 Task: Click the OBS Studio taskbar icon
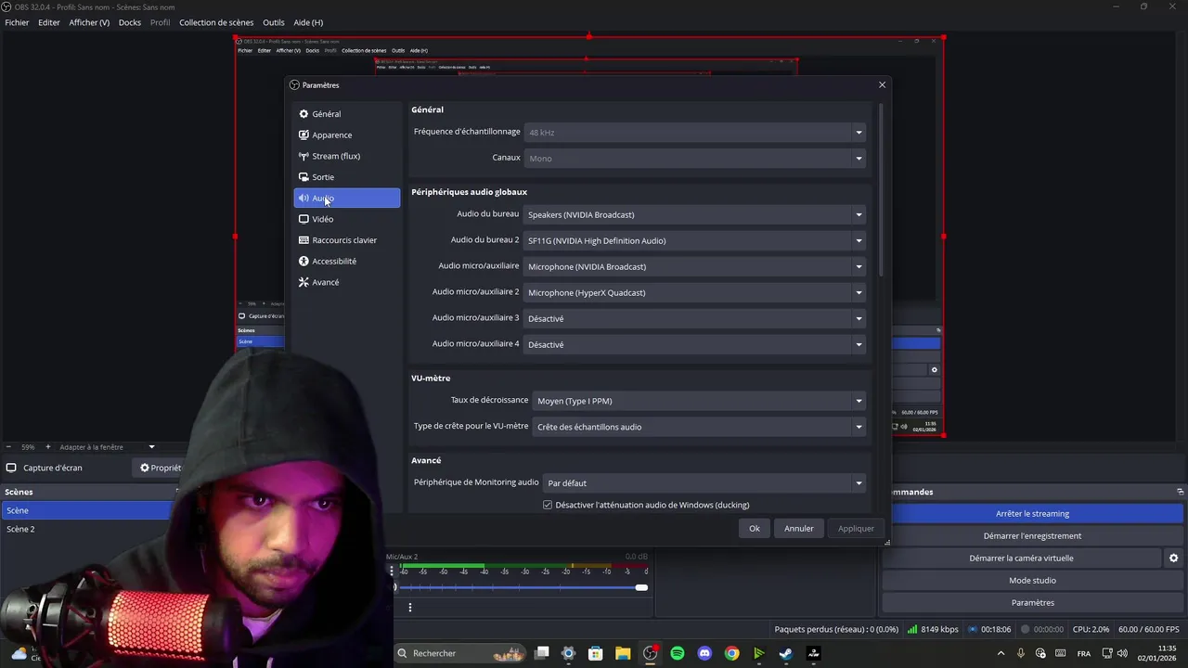pos(650,653)
